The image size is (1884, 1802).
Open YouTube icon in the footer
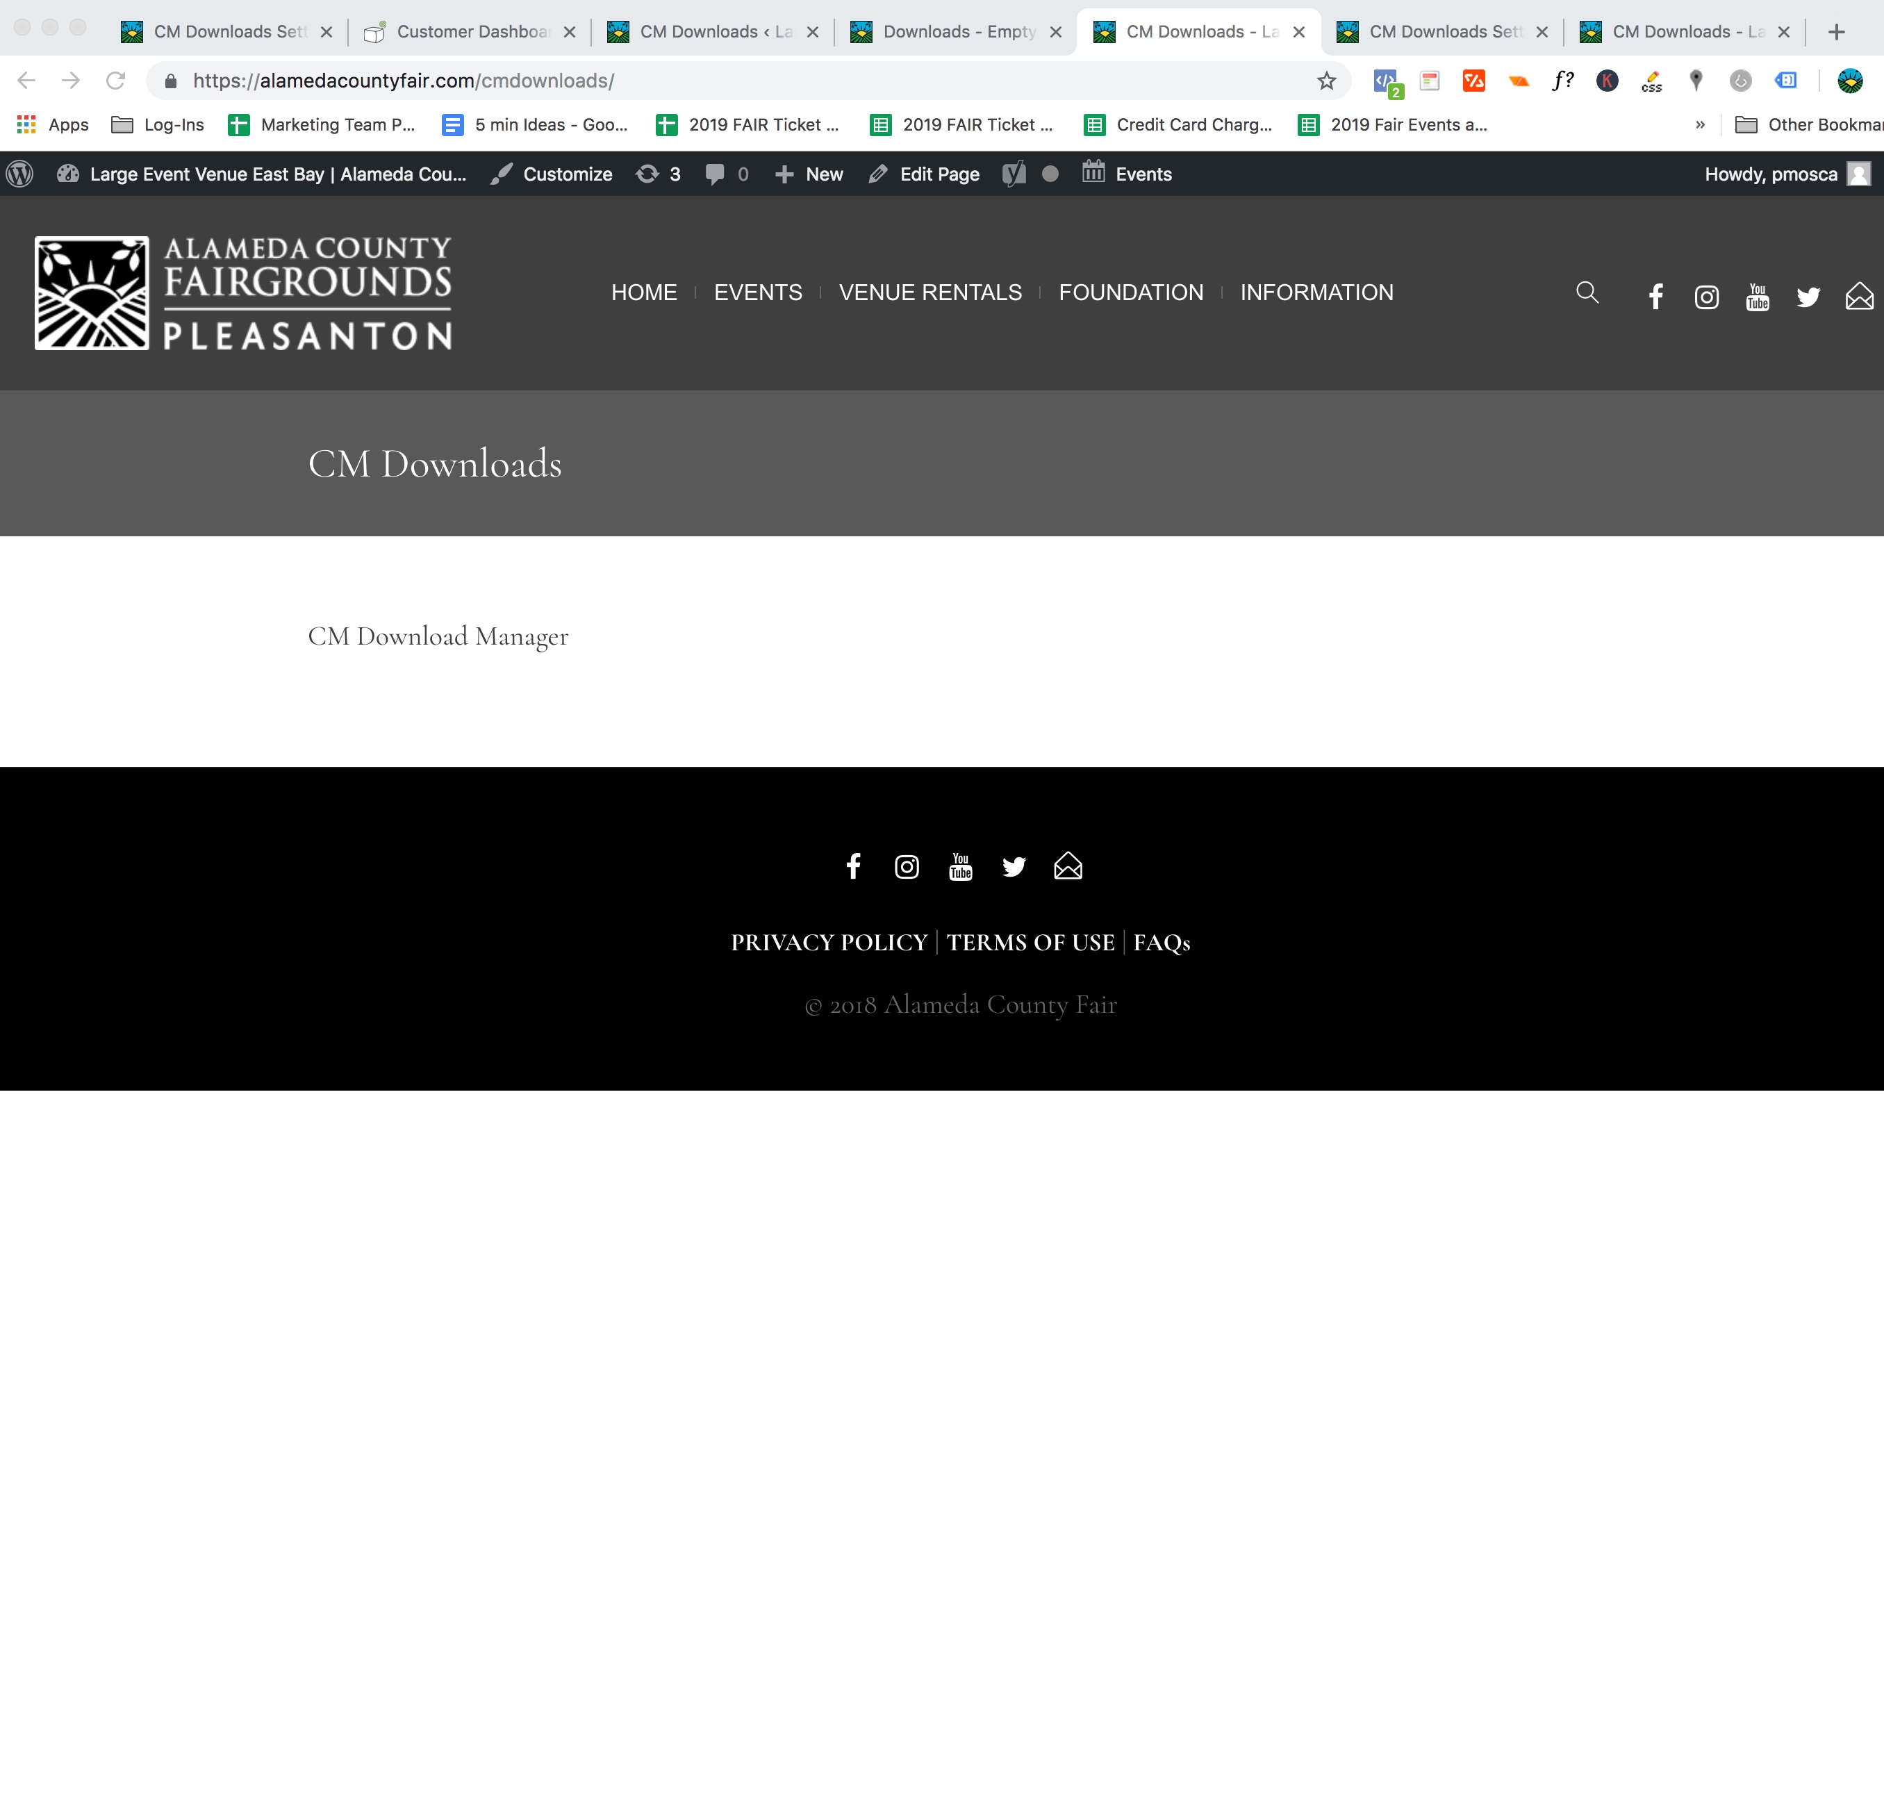[961, 866]
